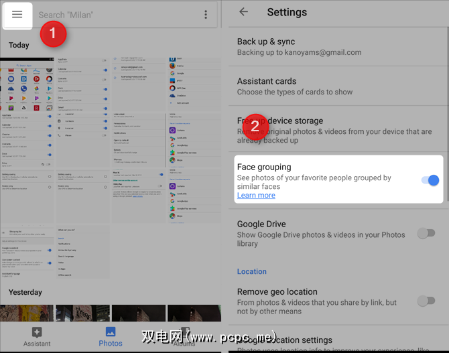Image resolution: width=449 pixels, height=353 pixels.
Task: Open the second photo under Yesterday
Action: click(x=82, y=313)
